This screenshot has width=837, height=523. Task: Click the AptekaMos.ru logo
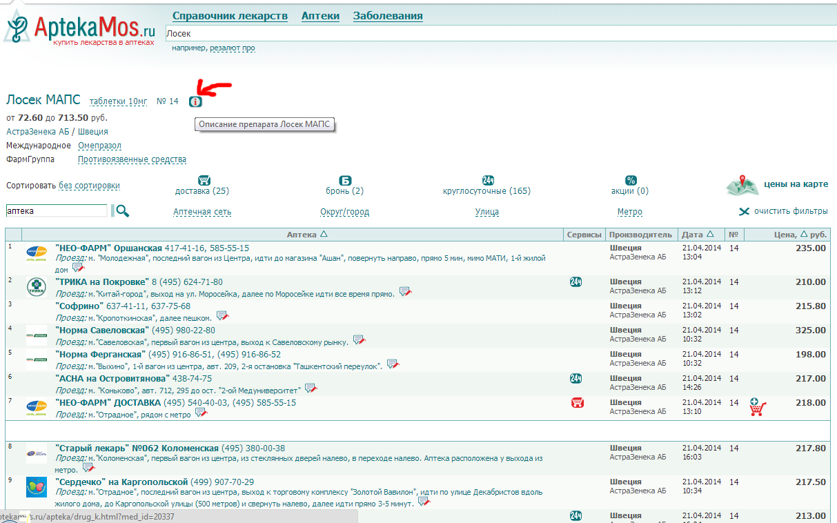(81, 28)
